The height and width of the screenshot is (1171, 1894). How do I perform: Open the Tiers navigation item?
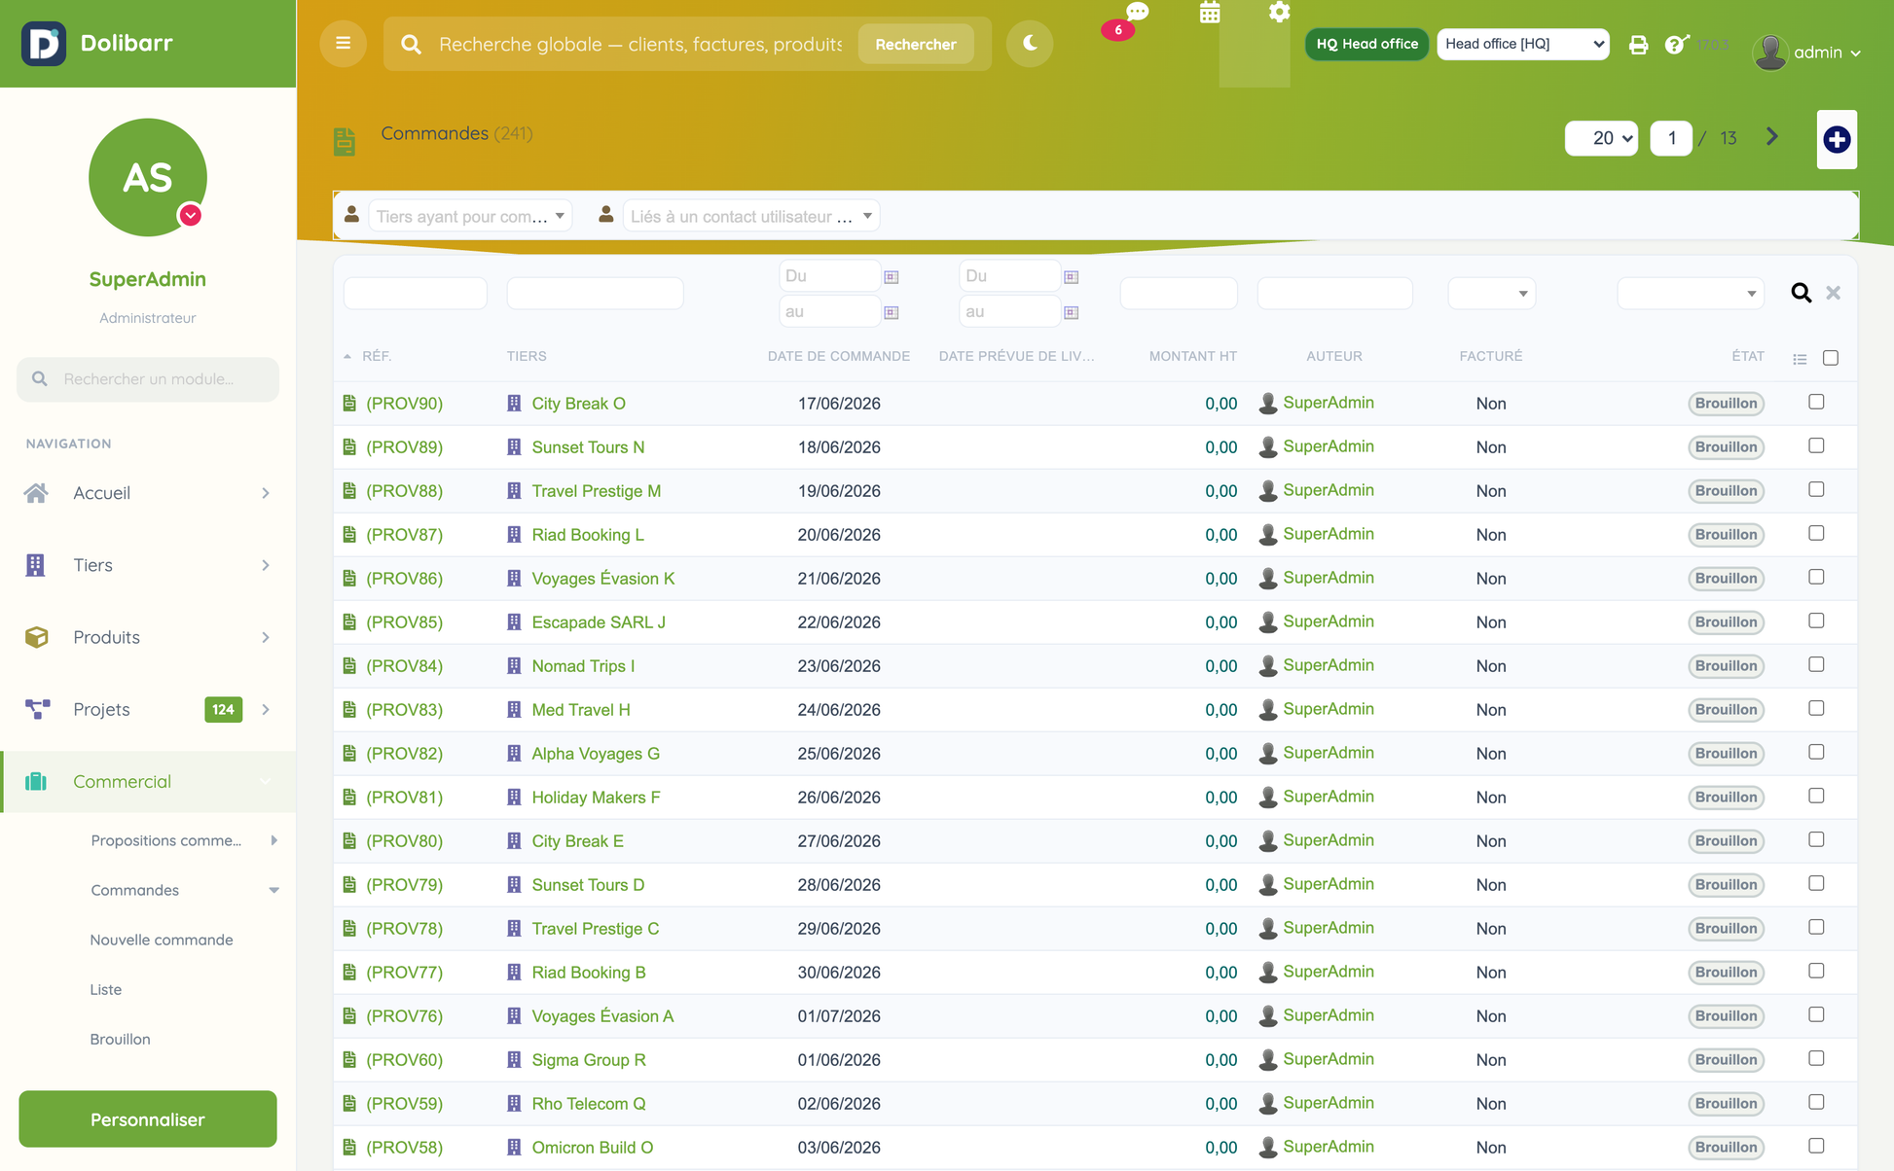[x=148, y=565]
